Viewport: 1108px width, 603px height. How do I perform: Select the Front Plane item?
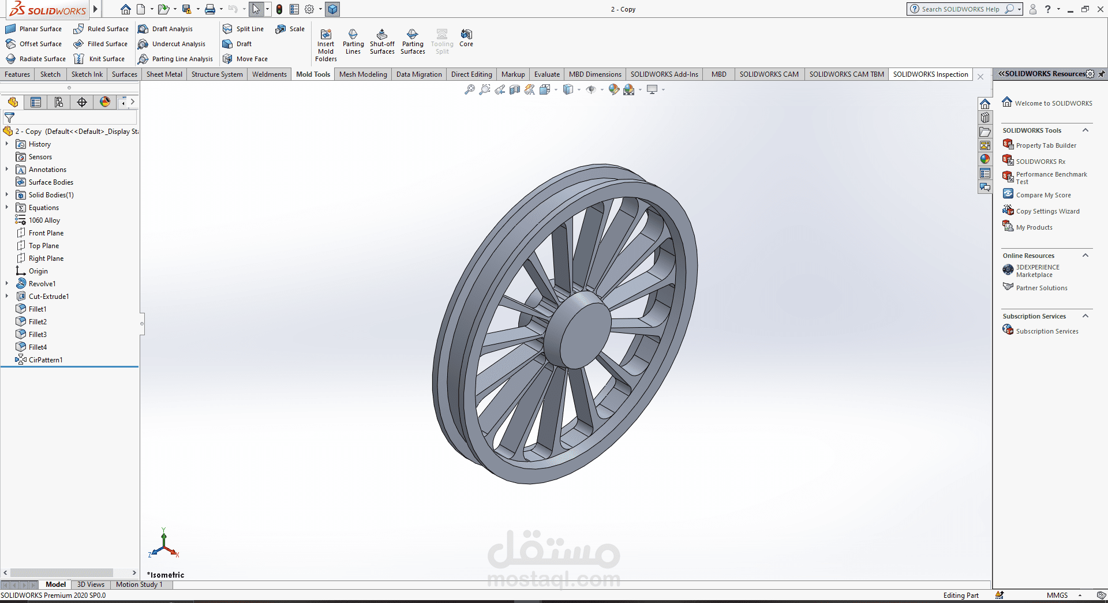pos(39,233)
